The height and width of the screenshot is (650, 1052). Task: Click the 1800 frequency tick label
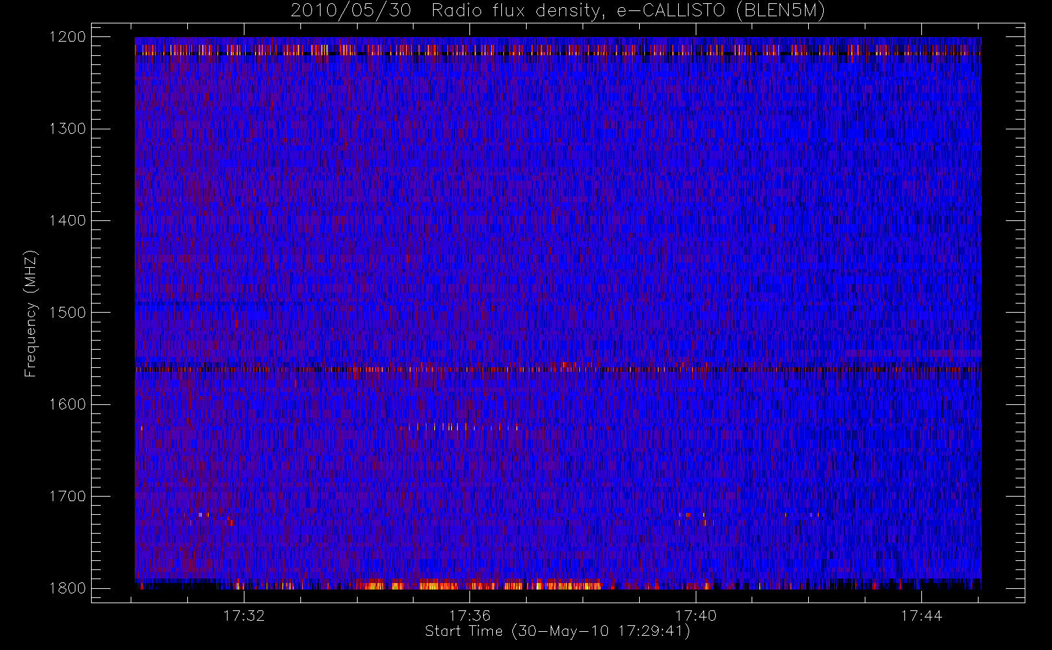(68, 588)
